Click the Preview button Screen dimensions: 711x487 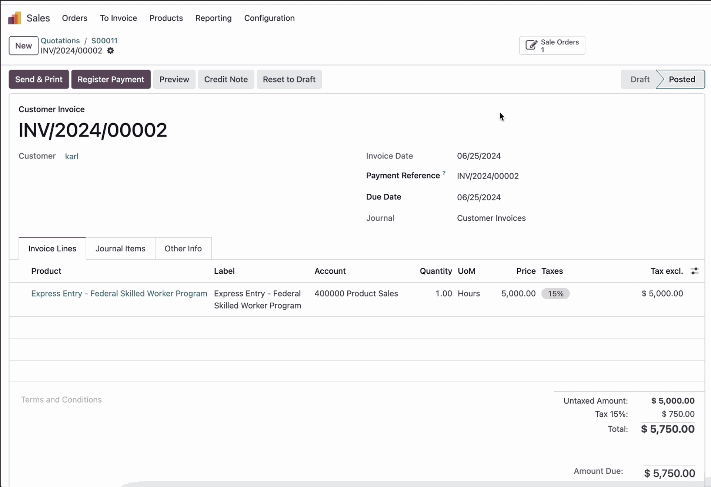(174, 79)
